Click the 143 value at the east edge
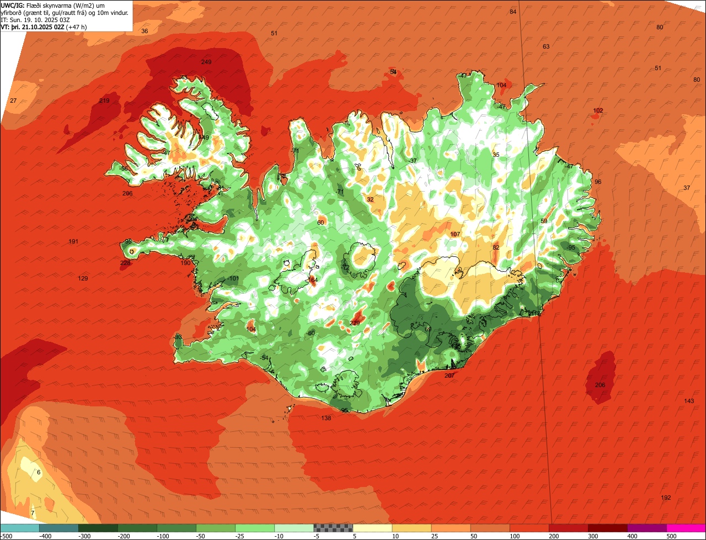 [689, 401]
